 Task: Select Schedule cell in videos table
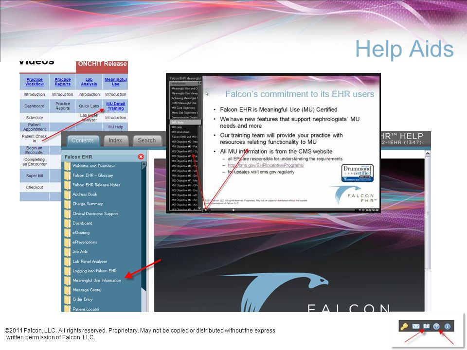click(34, 118)
